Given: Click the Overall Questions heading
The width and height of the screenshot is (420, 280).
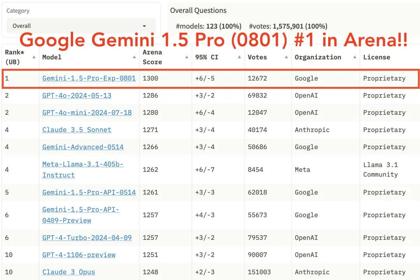Looking at the screenshot, I should 198,11.
